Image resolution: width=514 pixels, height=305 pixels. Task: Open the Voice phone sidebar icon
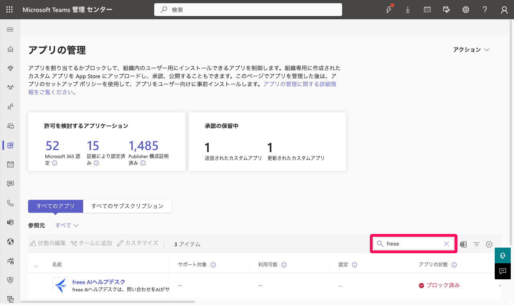10,203
